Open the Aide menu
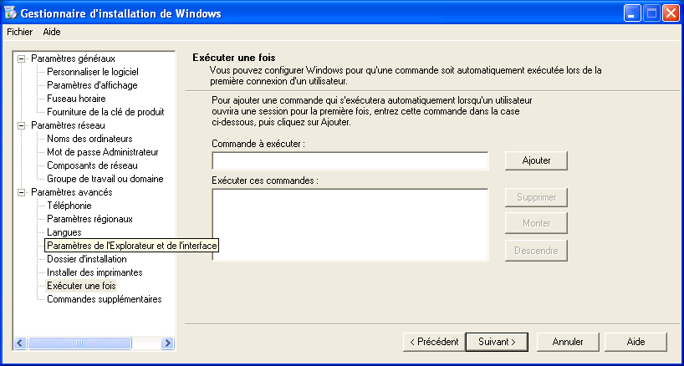 click(x=52, y=32)
